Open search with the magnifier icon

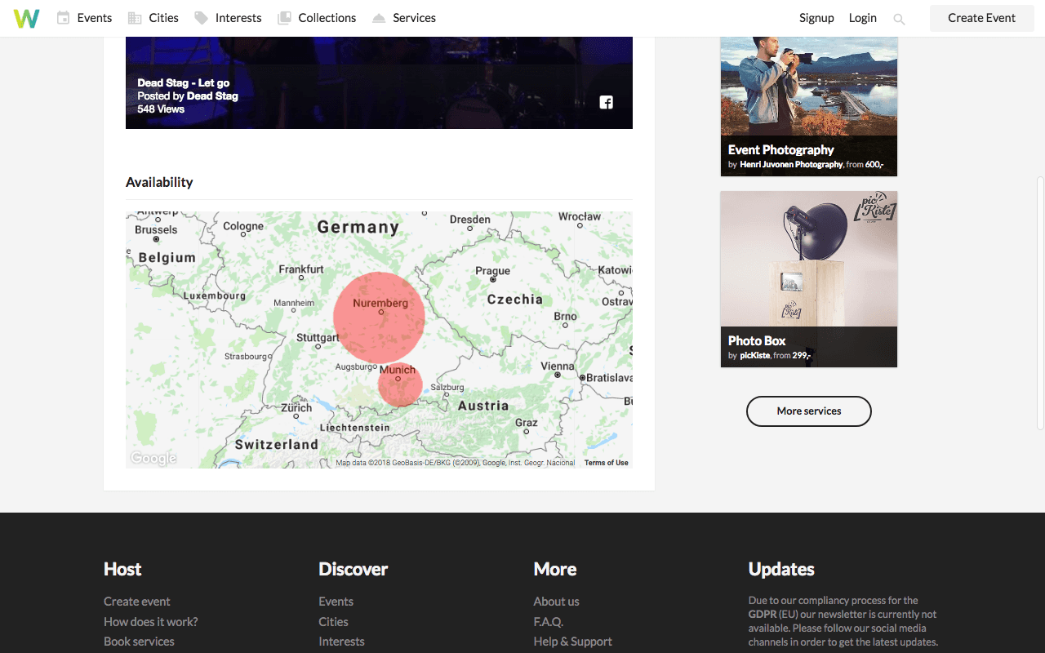(x=899, y=19)
